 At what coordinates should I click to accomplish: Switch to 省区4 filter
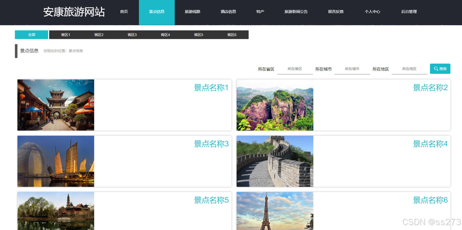tap(165, 35)
